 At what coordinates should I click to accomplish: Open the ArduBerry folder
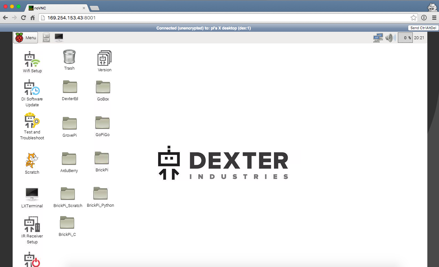[69, 162]
